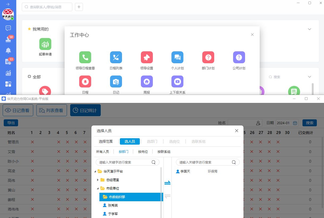Switch to 列表查看 view

[51, 110]
